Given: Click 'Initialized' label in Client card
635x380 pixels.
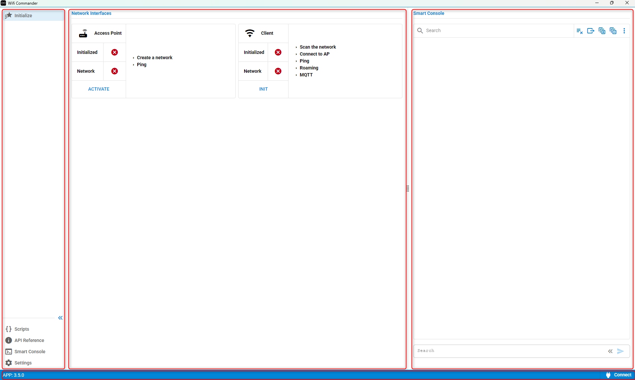Looking at the screenshot, I should 254,52.
